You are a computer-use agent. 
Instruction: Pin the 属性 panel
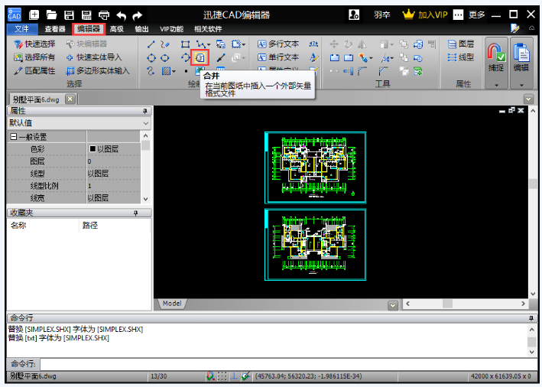(x=144, y=111)
